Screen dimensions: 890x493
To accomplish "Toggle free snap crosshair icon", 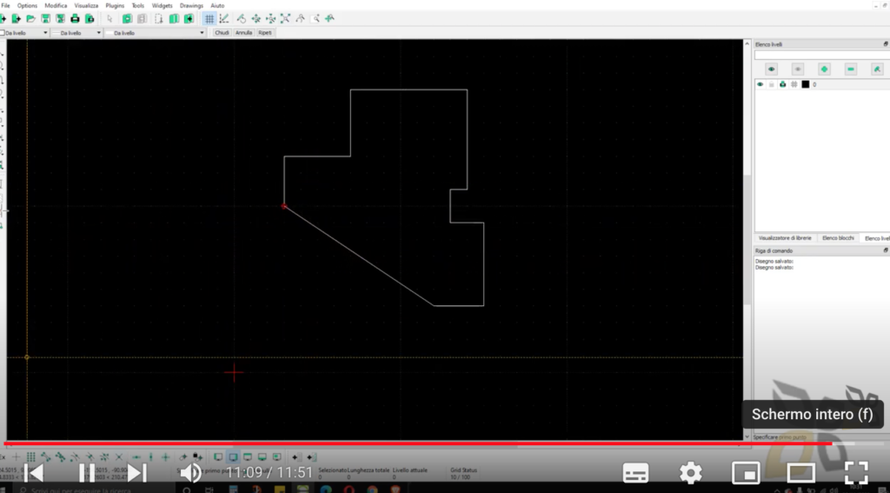I will 16,457.
